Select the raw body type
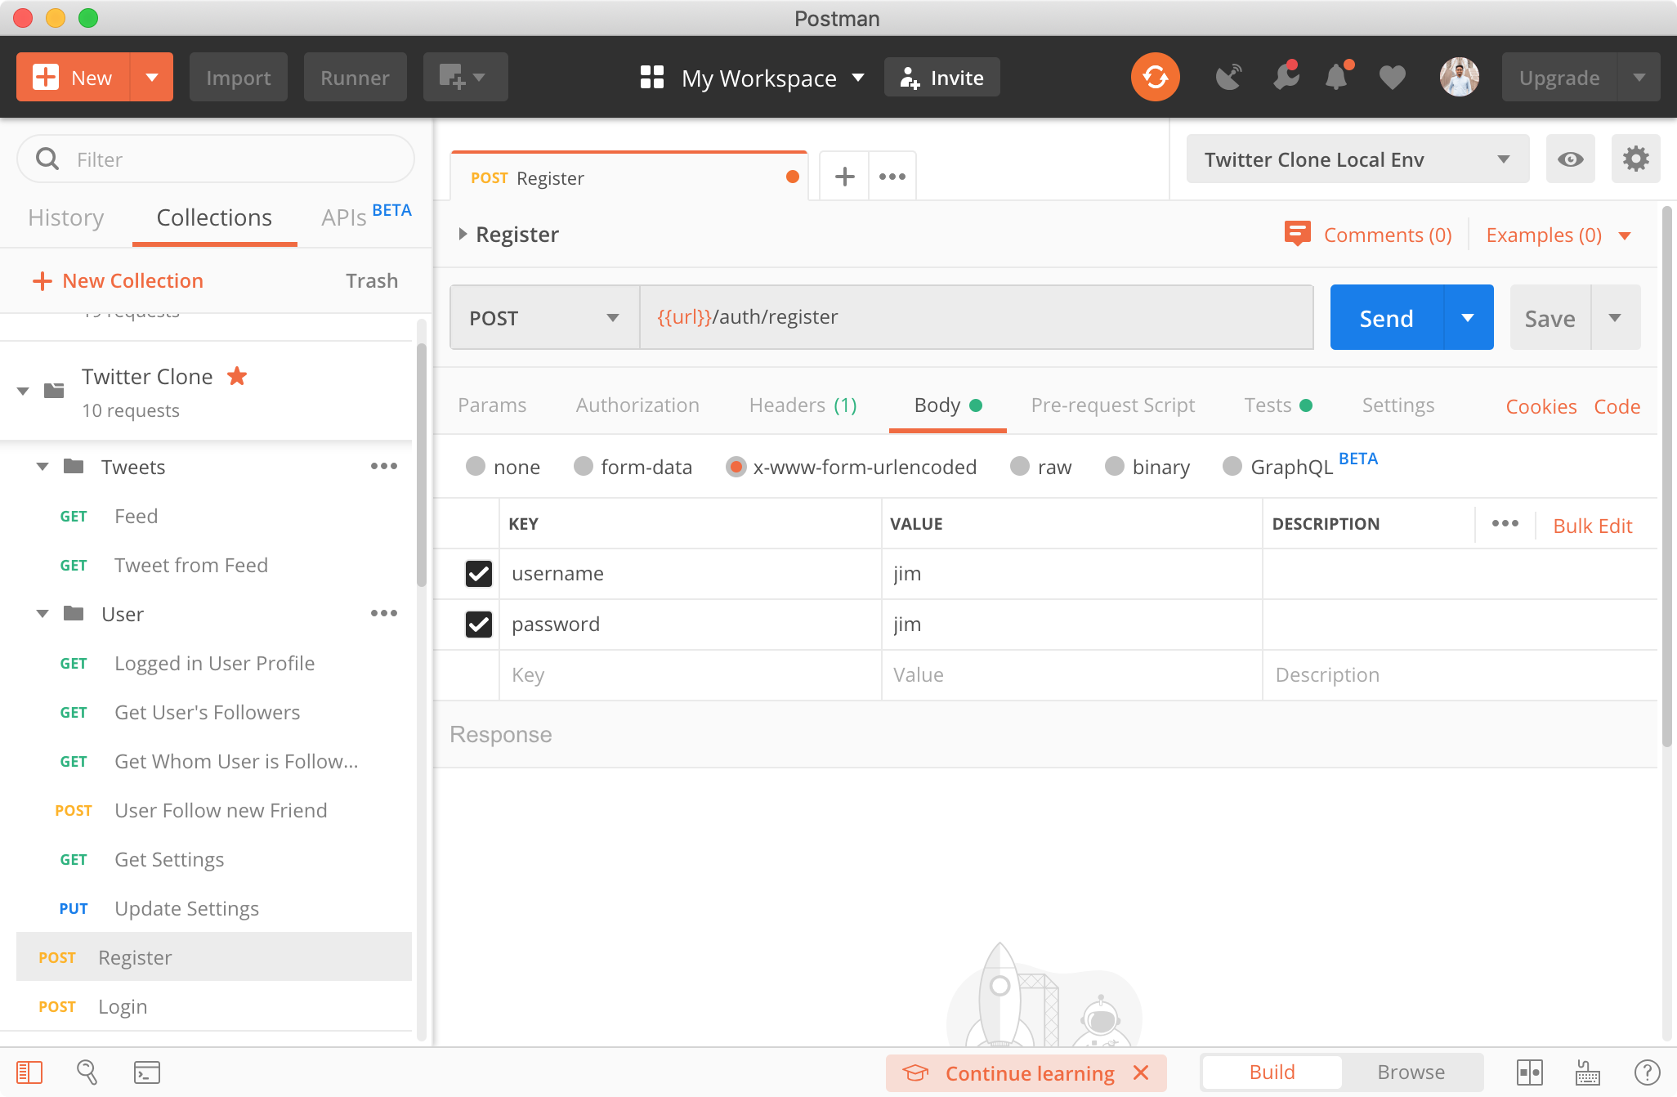 (x=1020, y=467)
